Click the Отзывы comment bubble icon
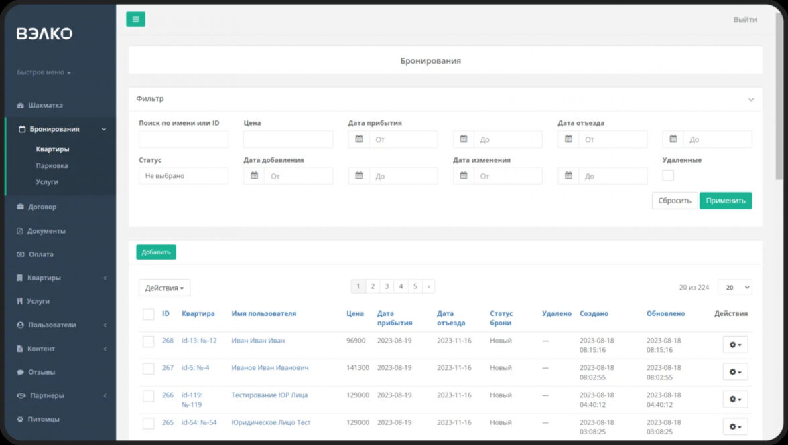 pos(21,372)
